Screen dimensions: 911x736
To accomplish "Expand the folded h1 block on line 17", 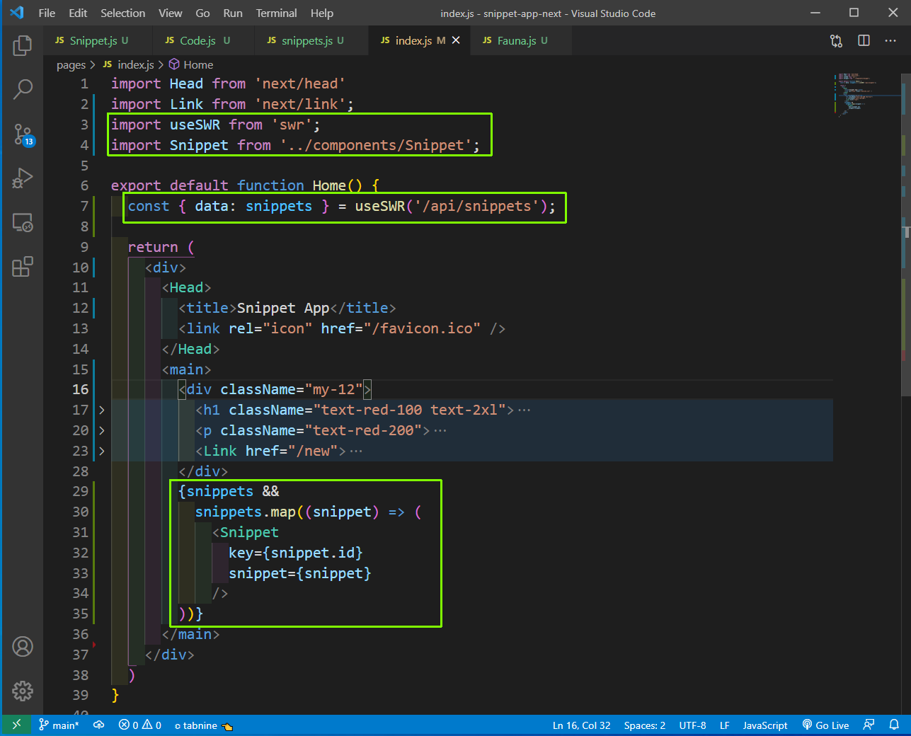I will click(102, 410).
